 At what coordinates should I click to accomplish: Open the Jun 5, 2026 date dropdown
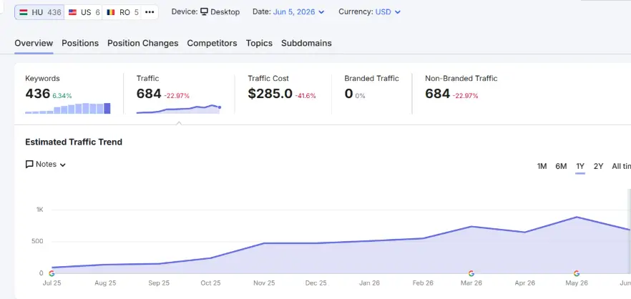298,11
